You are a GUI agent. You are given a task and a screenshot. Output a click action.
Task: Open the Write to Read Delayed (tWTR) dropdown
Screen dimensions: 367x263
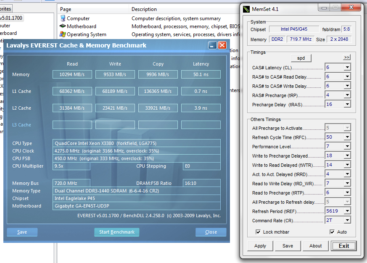point(347,165)
